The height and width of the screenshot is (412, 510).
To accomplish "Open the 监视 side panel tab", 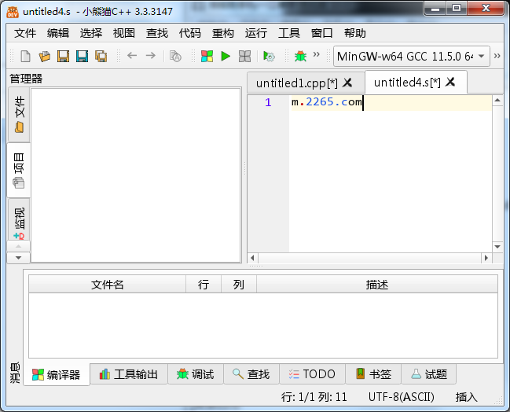I will click(19, 219).
